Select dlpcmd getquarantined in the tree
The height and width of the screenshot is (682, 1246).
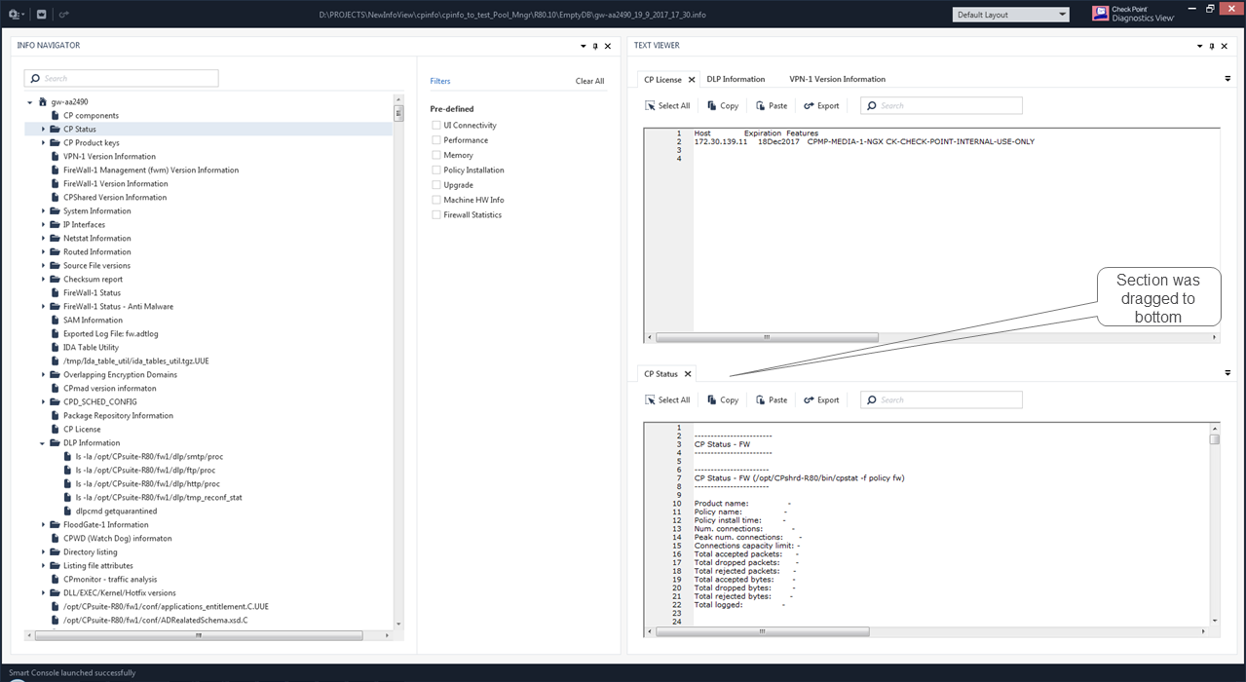click(116, 511)
